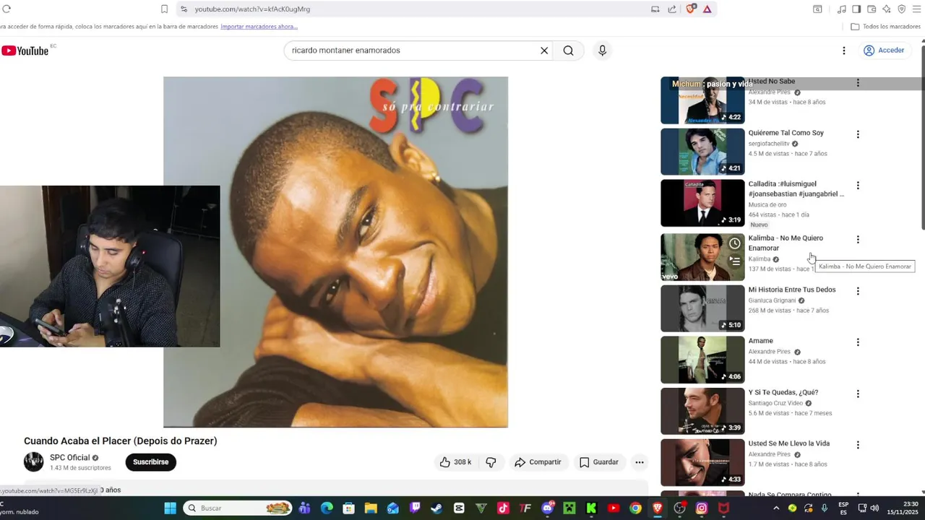Open options menu for Usted No Sabe
The image size is (925, 520).
tap(858, 83)
